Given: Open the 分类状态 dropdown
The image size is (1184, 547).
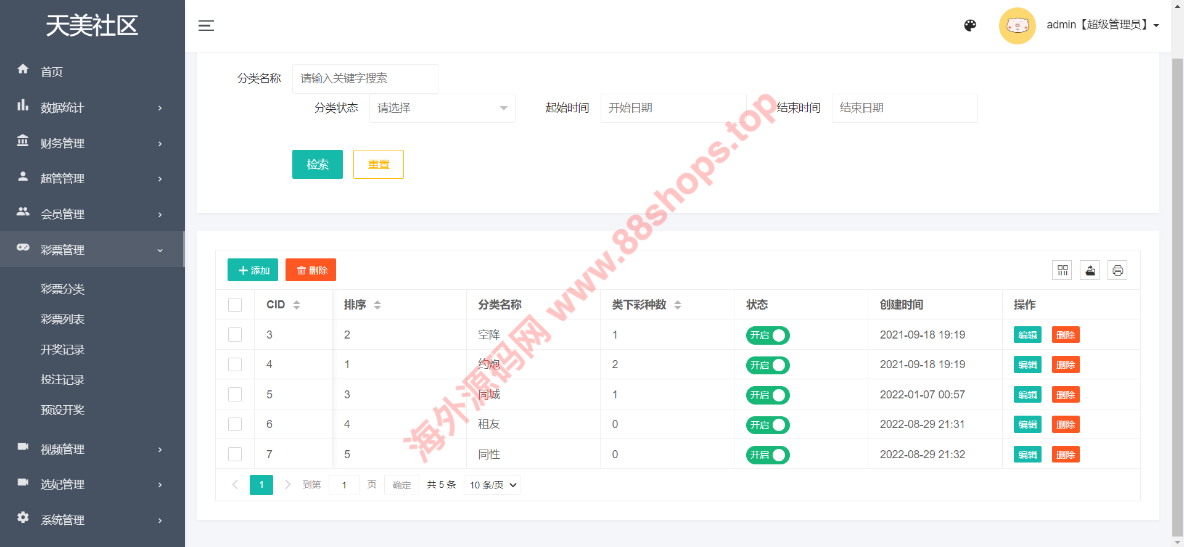Looking at the screenshot, I should click(x=442, y=108).
